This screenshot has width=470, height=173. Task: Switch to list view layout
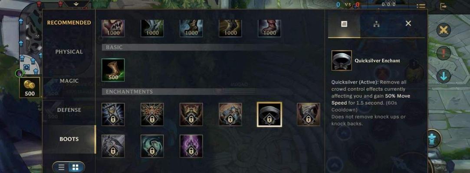click(x=61, y=167)
